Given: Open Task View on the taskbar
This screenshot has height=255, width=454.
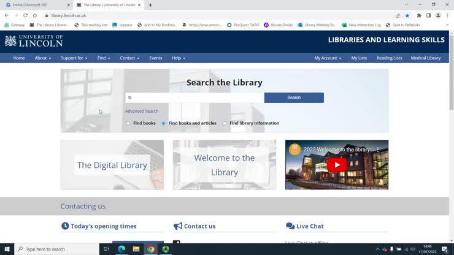Looking at the screenshot, I should point(106,249).
